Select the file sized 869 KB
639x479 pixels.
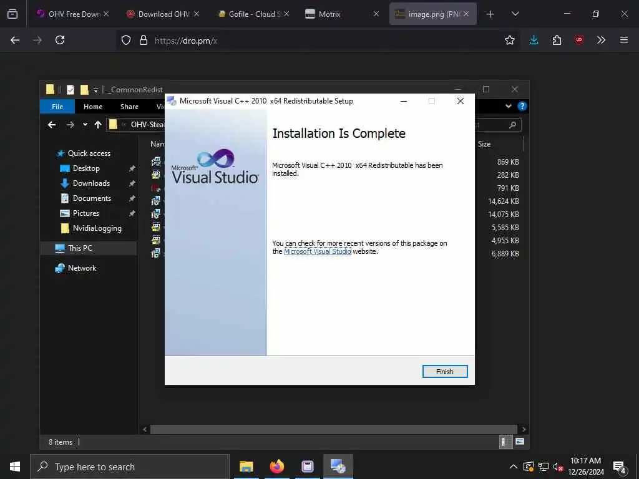click(508, 162)
